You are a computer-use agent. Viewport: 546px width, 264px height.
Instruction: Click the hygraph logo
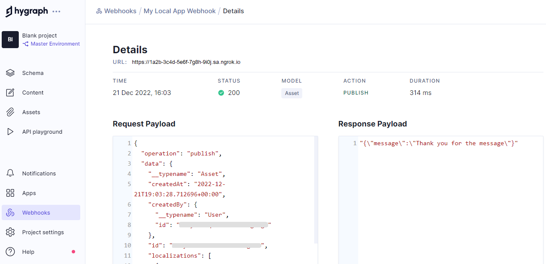[x=27, y=11]
